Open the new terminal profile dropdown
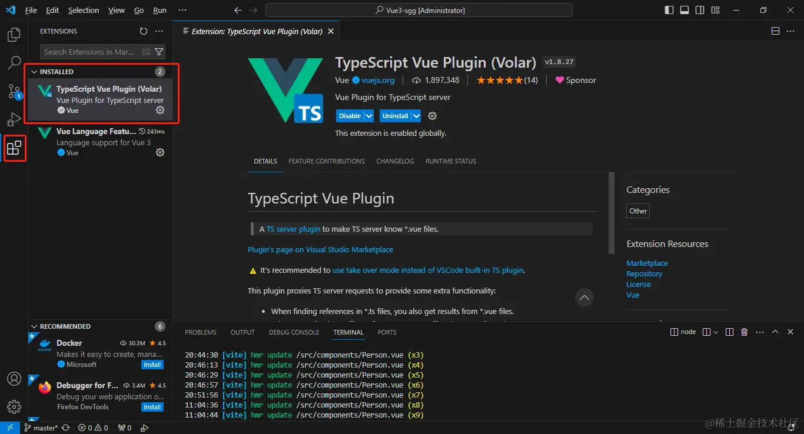 point(716,332)
